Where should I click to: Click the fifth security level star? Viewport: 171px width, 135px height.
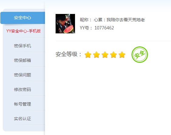click(122, 55)
